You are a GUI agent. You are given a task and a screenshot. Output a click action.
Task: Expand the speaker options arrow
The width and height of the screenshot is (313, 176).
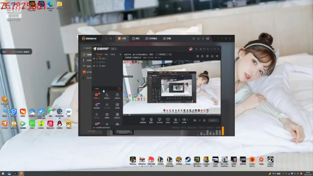(x=187, y=120)
